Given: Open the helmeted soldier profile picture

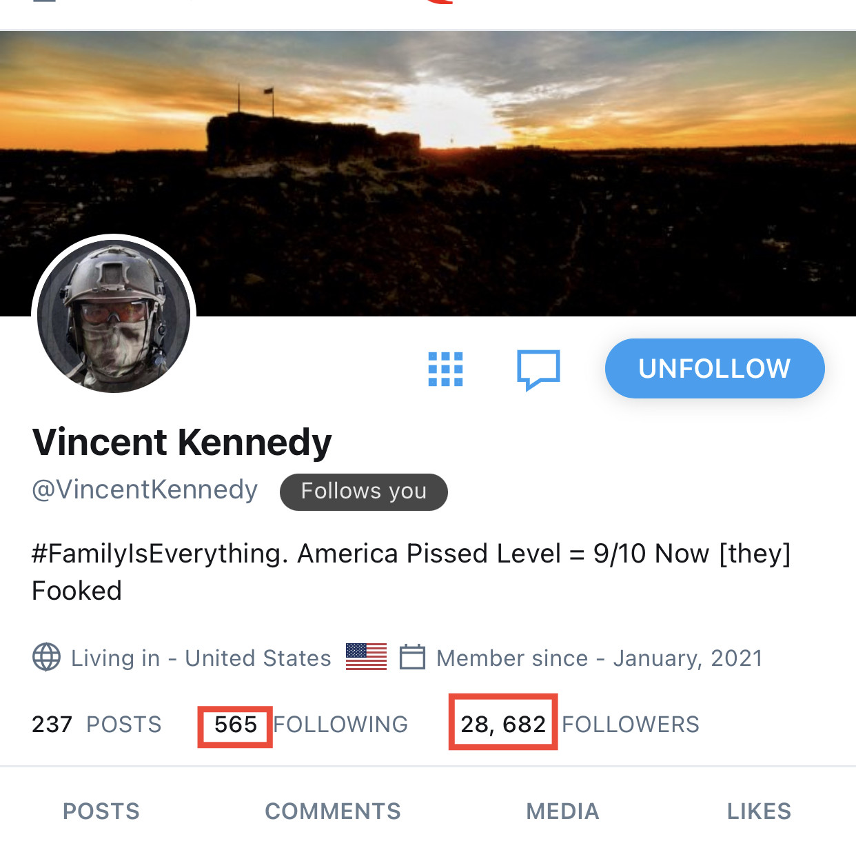Looking at the screenshot, I should 114,317.
